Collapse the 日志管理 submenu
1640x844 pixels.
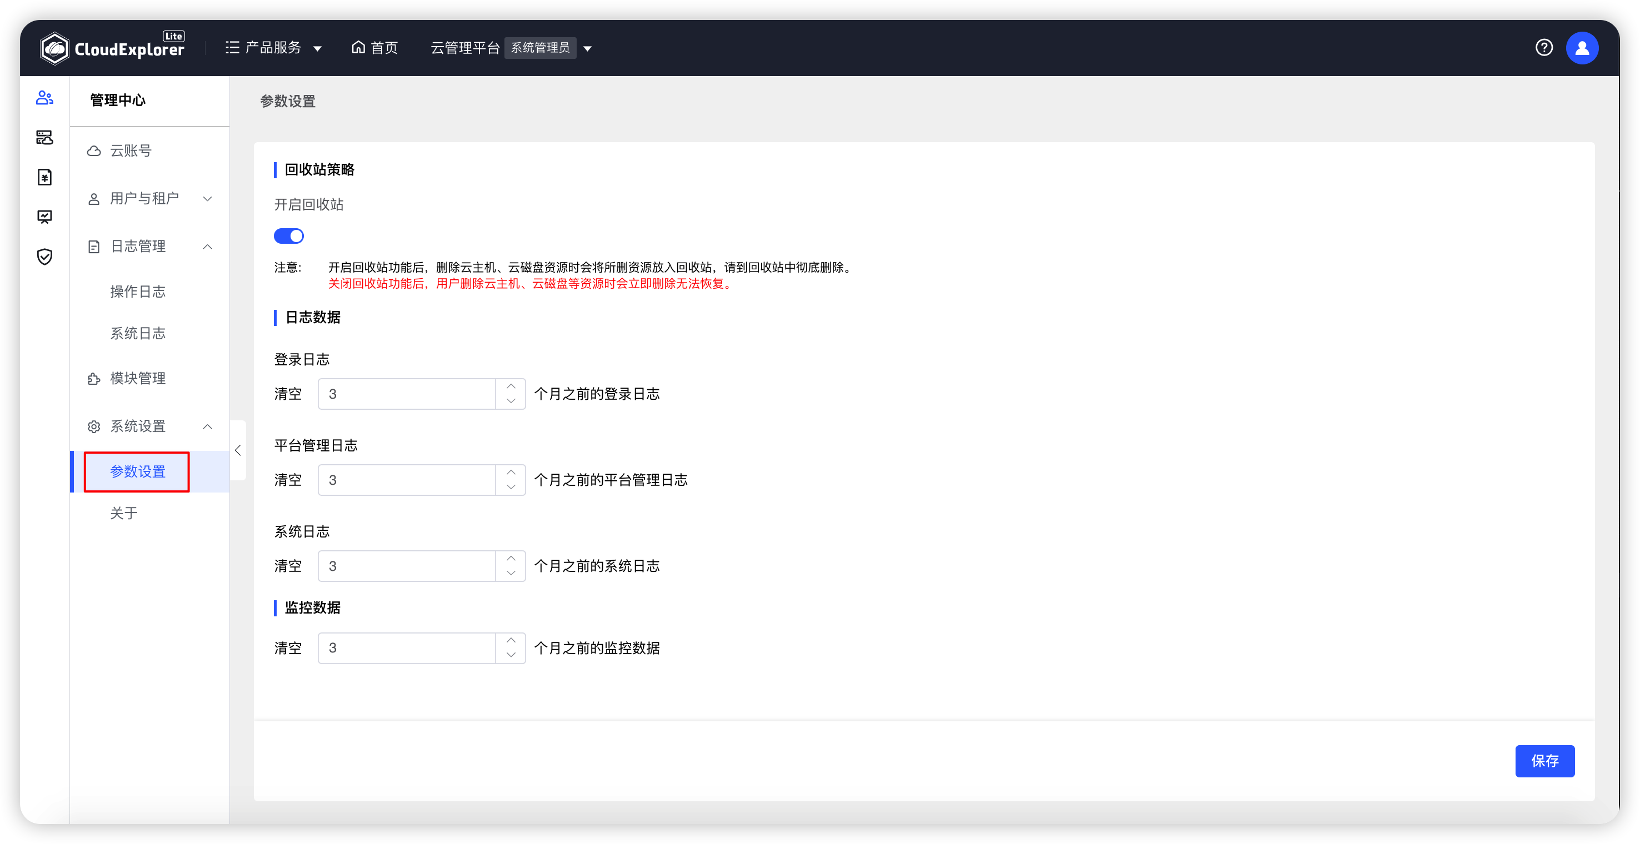[149, 247]
